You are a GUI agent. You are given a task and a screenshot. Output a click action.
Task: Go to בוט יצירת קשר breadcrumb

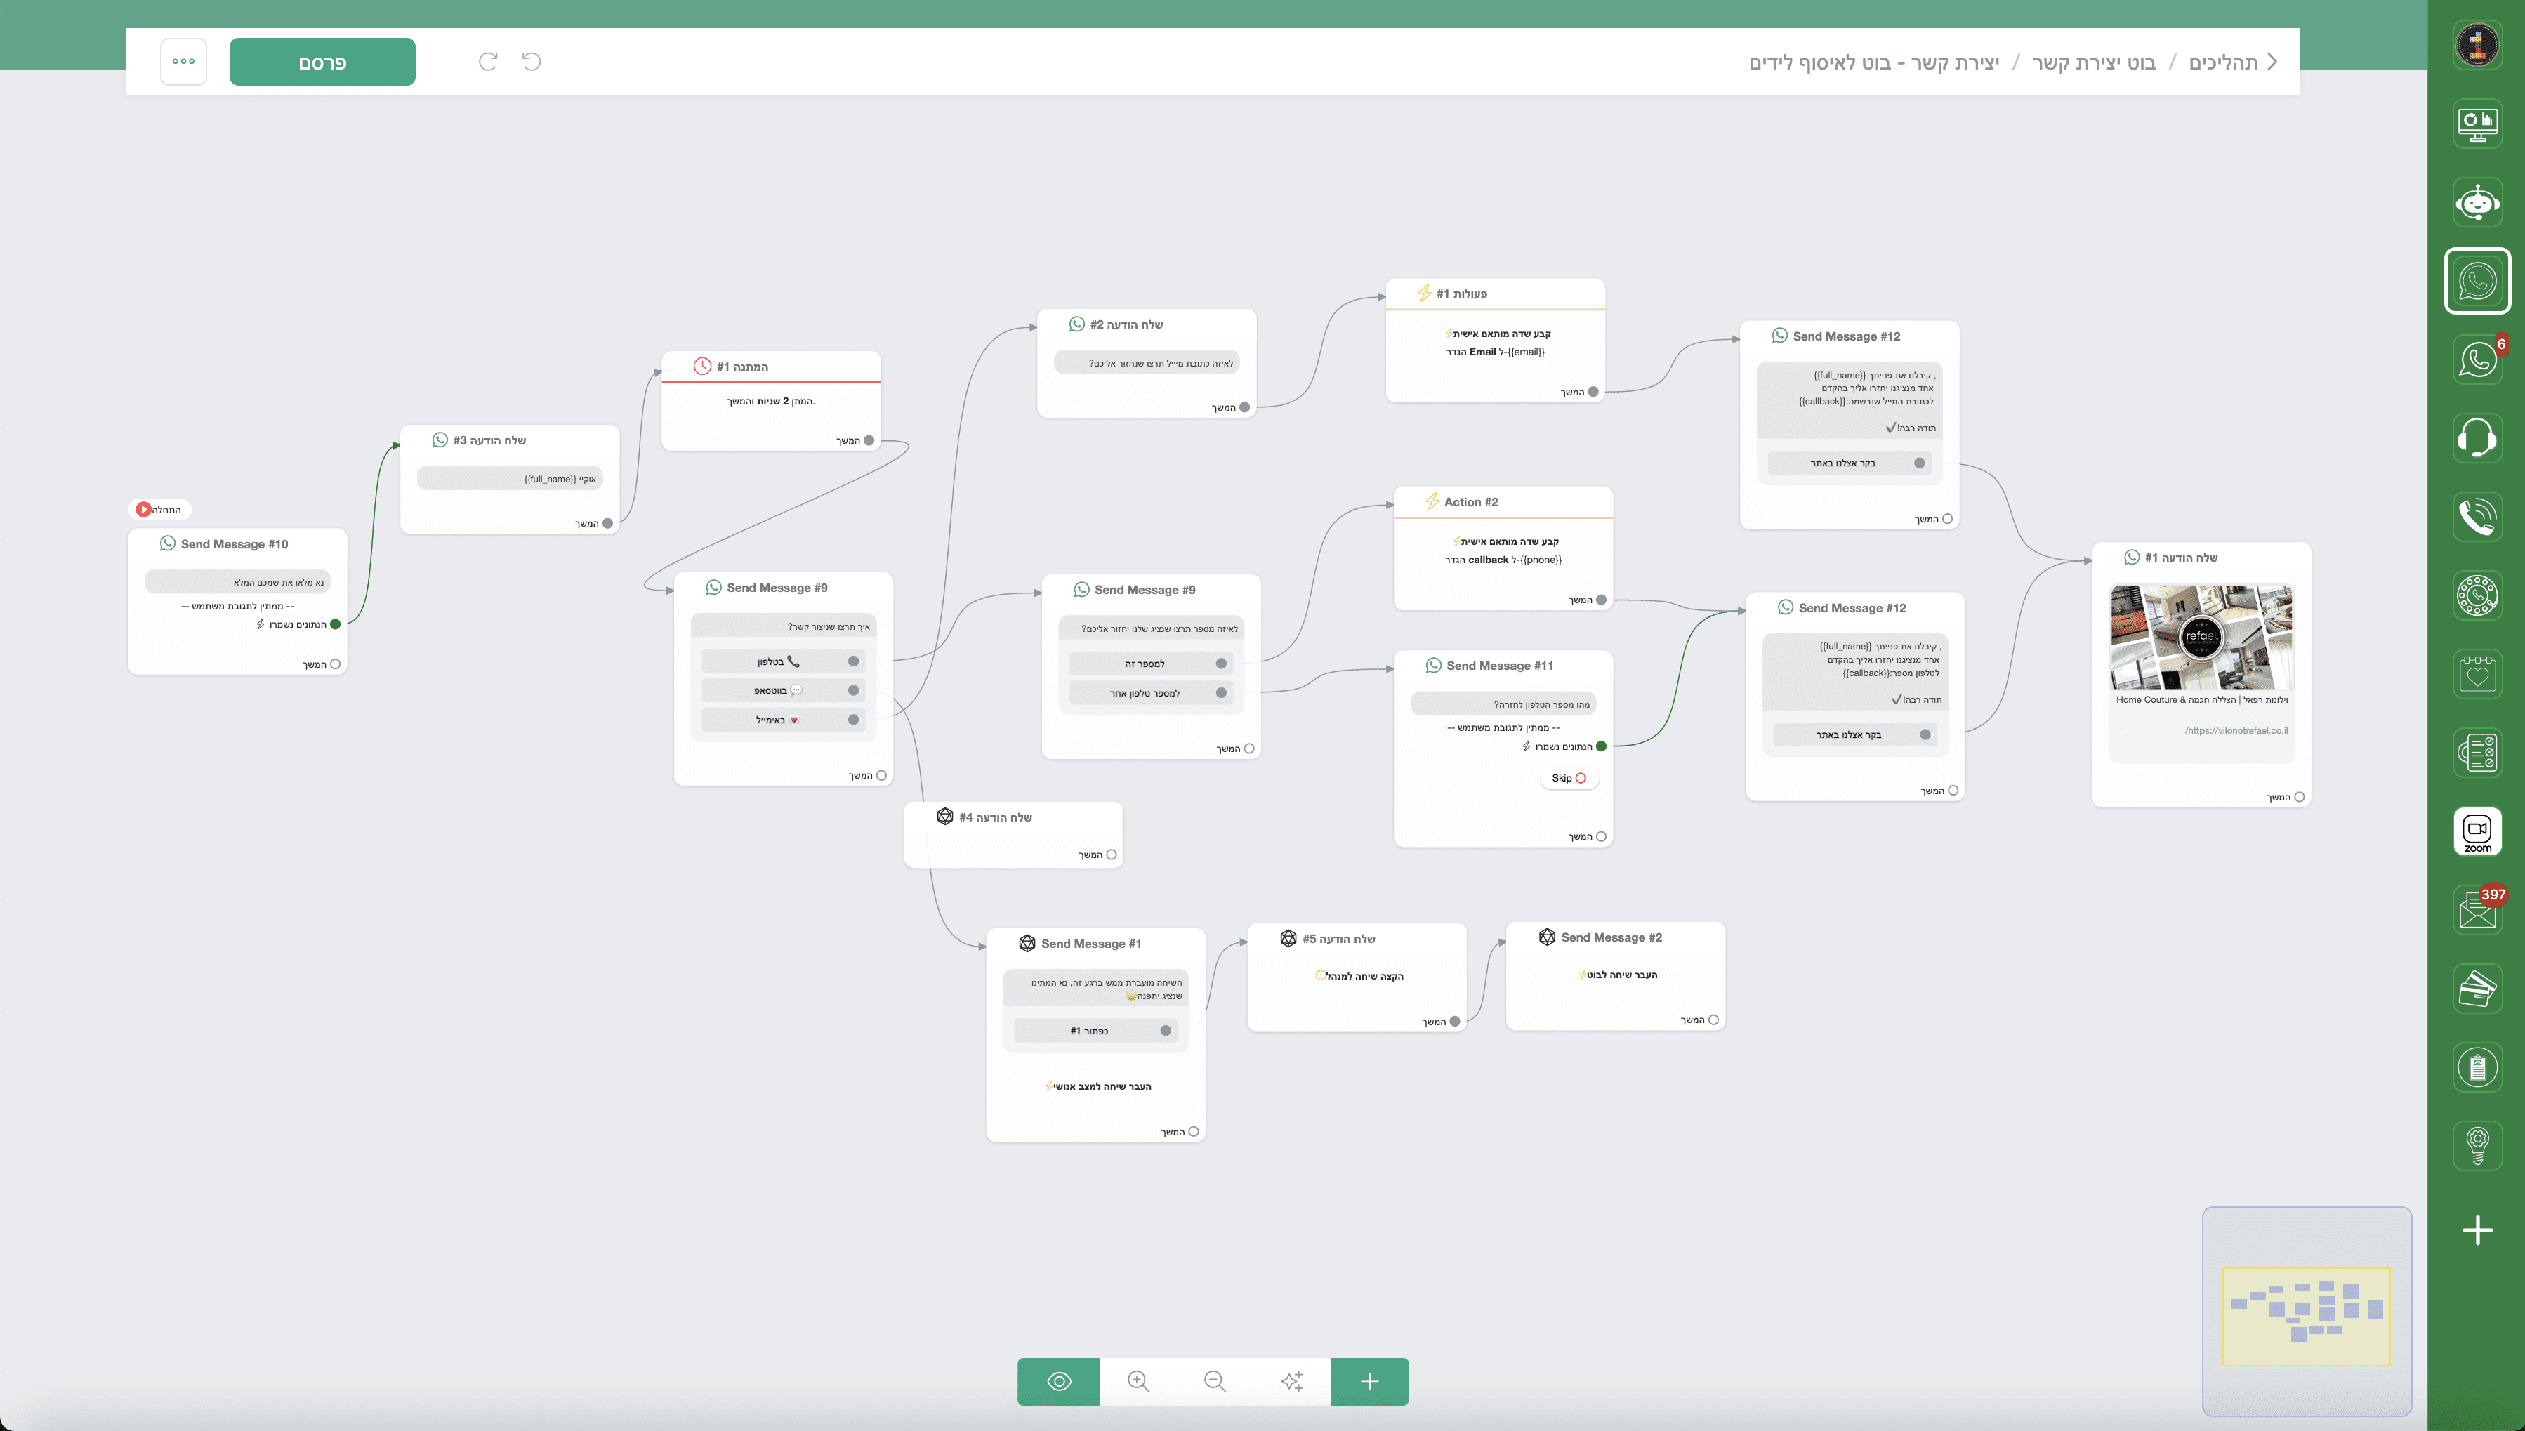[x=2094, y=63]
